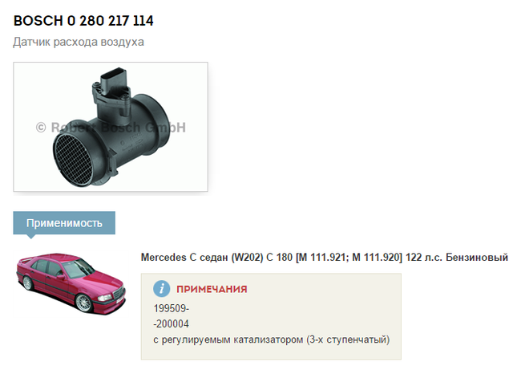Image resolution: width=513 pixels, height=370 pixels.
Task: Open the Применимость tab
Action: click(x=64, y=223)
